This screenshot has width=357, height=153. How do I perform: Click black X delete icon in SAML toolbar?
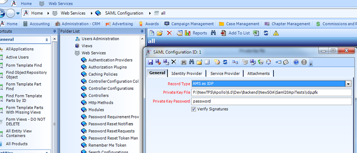tap(174, 62)
